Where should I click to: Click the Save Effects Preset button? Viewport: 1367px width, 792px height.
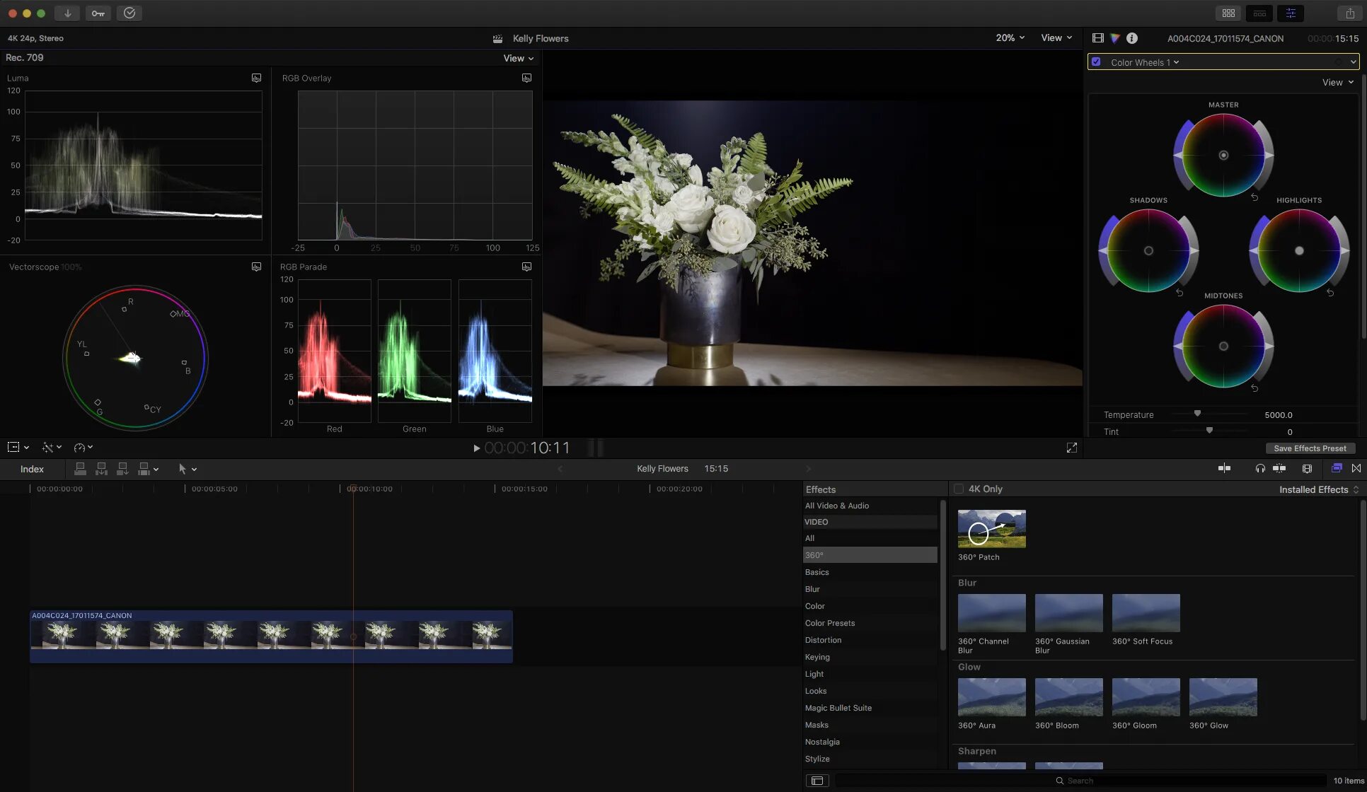pyautogui.click(x=1310, y=448)
